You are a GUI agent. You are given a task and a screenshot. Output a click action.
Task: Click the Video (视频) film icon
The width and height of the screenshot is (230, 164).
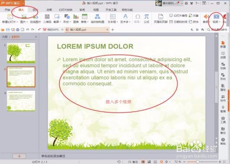217,16
